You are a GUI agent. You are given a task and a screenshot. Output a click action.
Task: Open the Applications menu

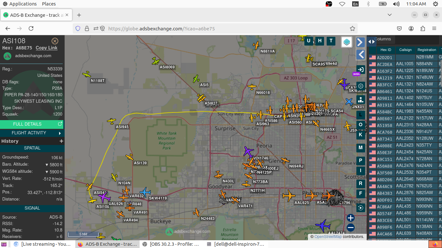[20, 4]
